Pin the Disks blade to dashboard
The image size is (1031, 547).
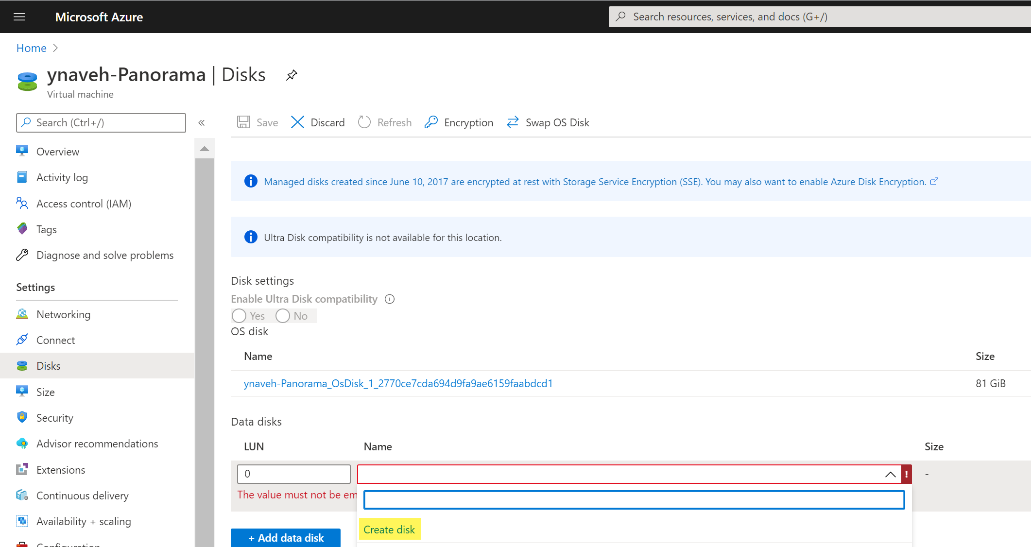[292, 75]
